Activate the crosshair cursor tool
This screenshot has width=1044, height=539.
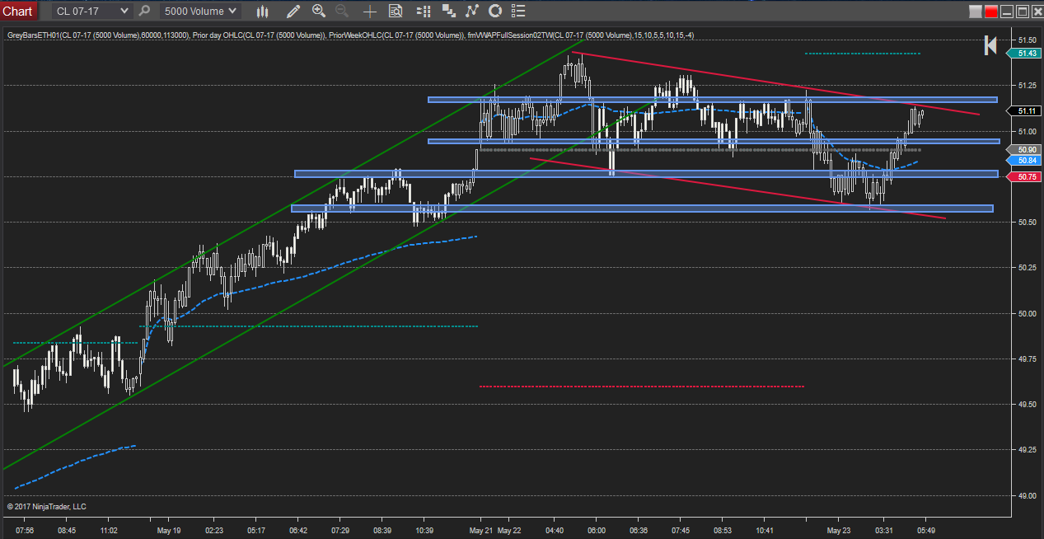(370, 12)
